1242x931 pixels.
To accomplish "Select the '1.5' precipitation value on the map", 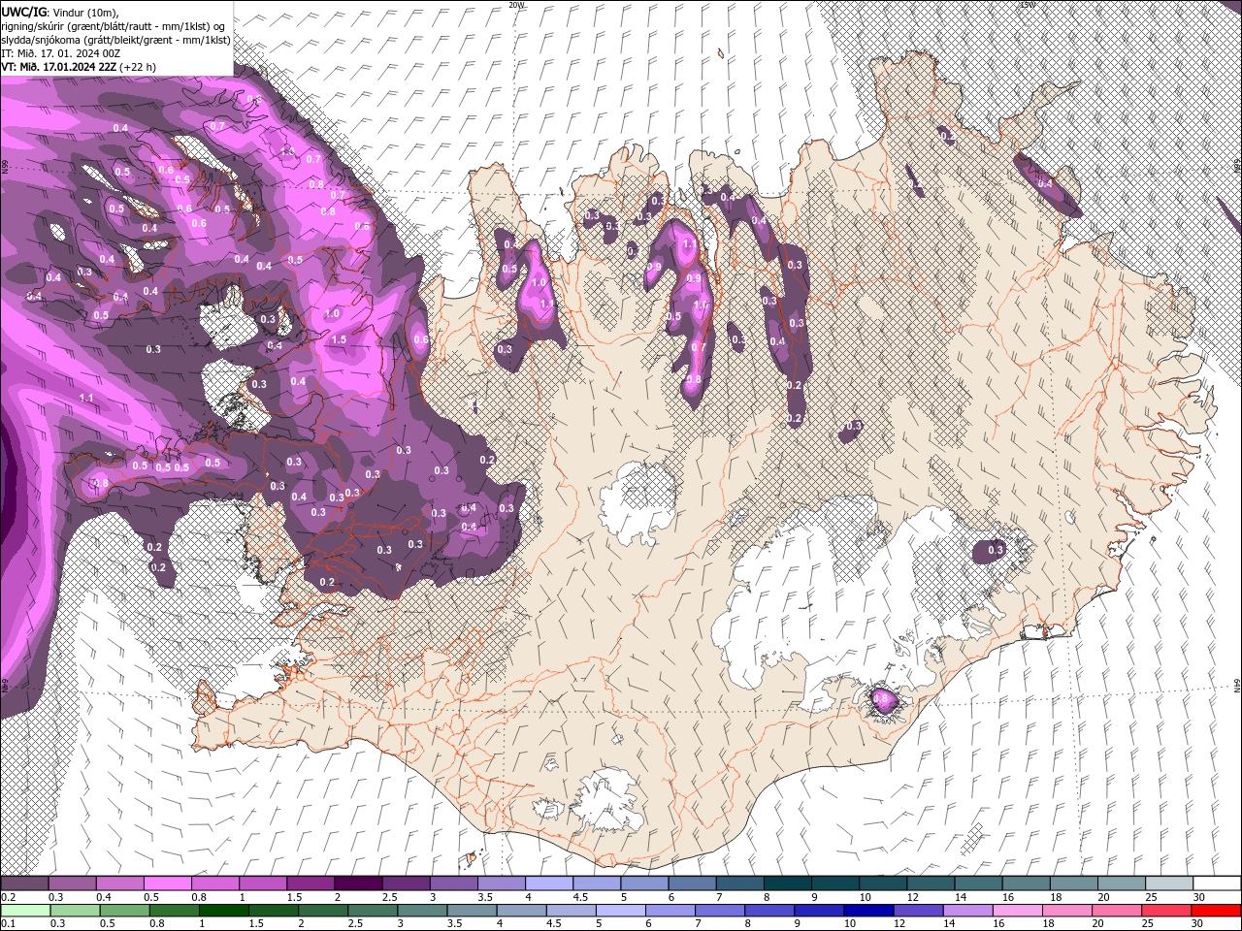I will tap(339, 339).
